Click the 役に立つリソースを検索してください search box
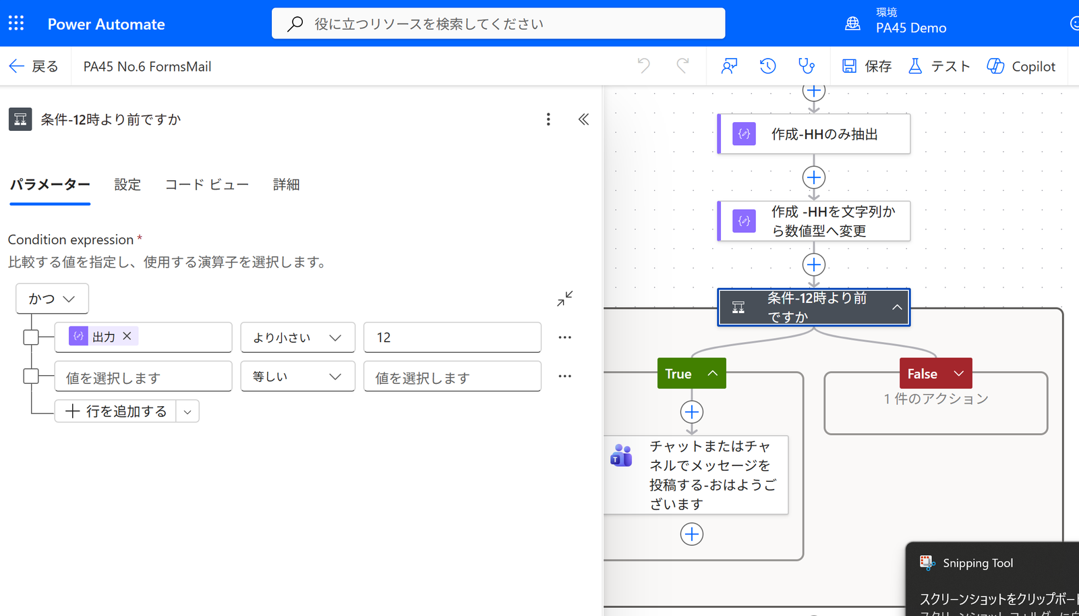The width and height of the screenshot is (1079, 616). tap(498, 24)
